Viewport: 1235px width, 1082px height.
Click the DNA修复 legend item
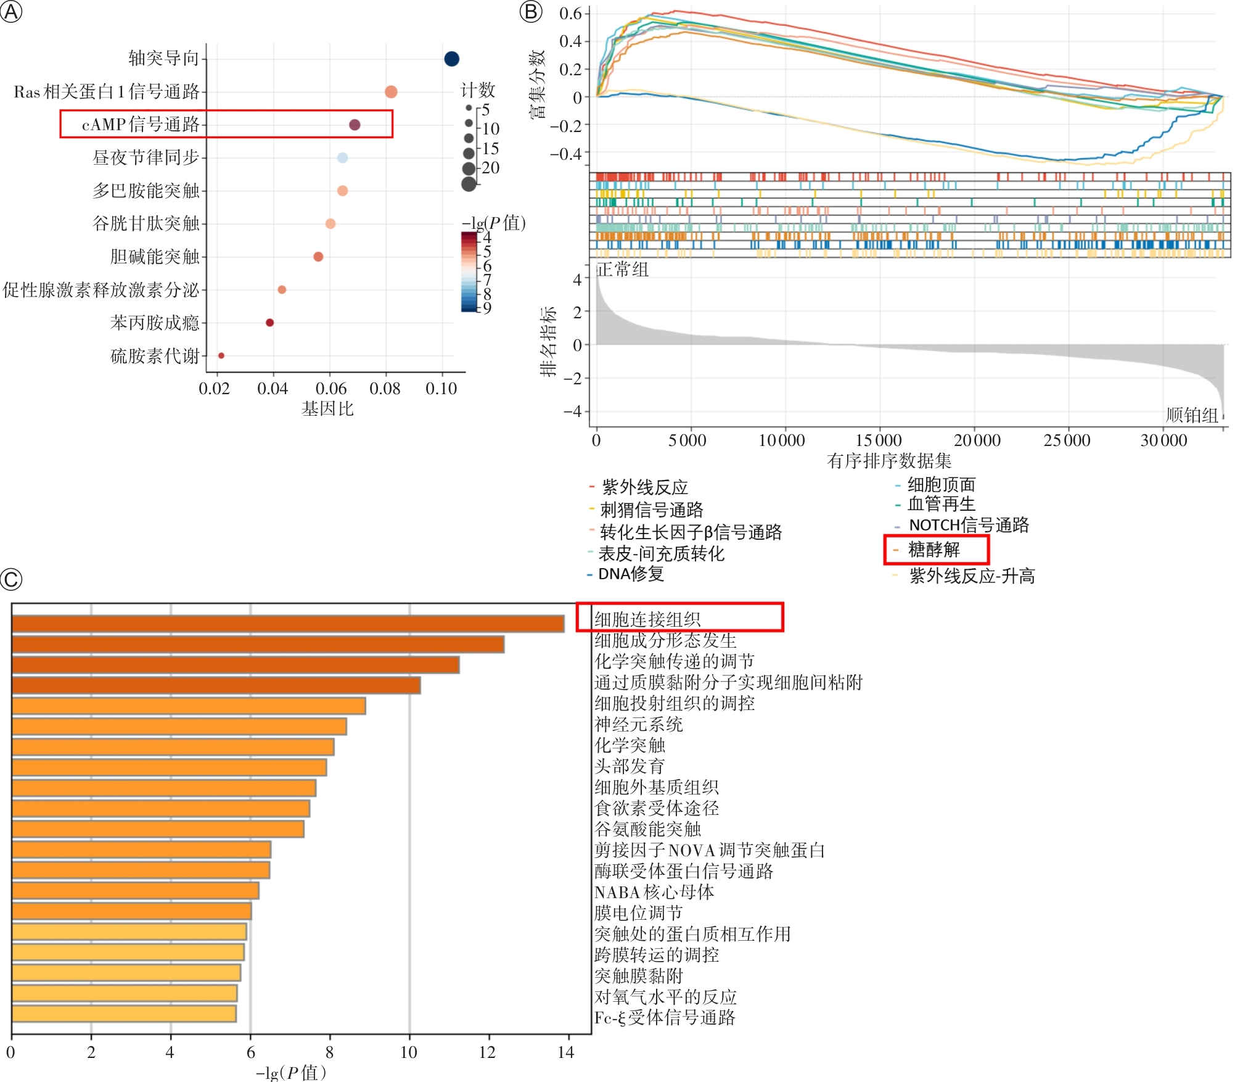coord(631,574)
